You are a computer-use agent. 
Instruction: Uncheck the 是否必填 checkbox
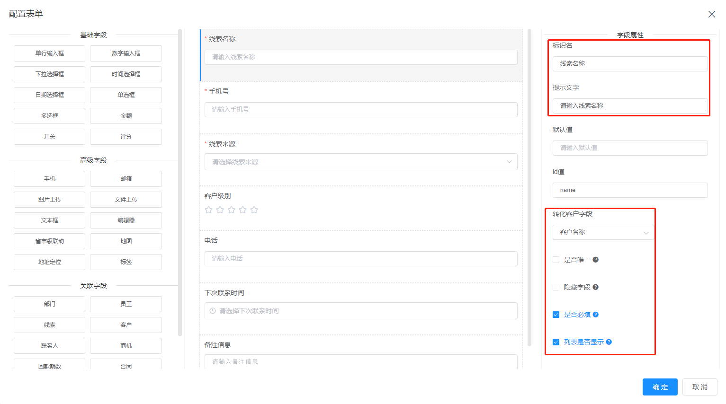556,315
